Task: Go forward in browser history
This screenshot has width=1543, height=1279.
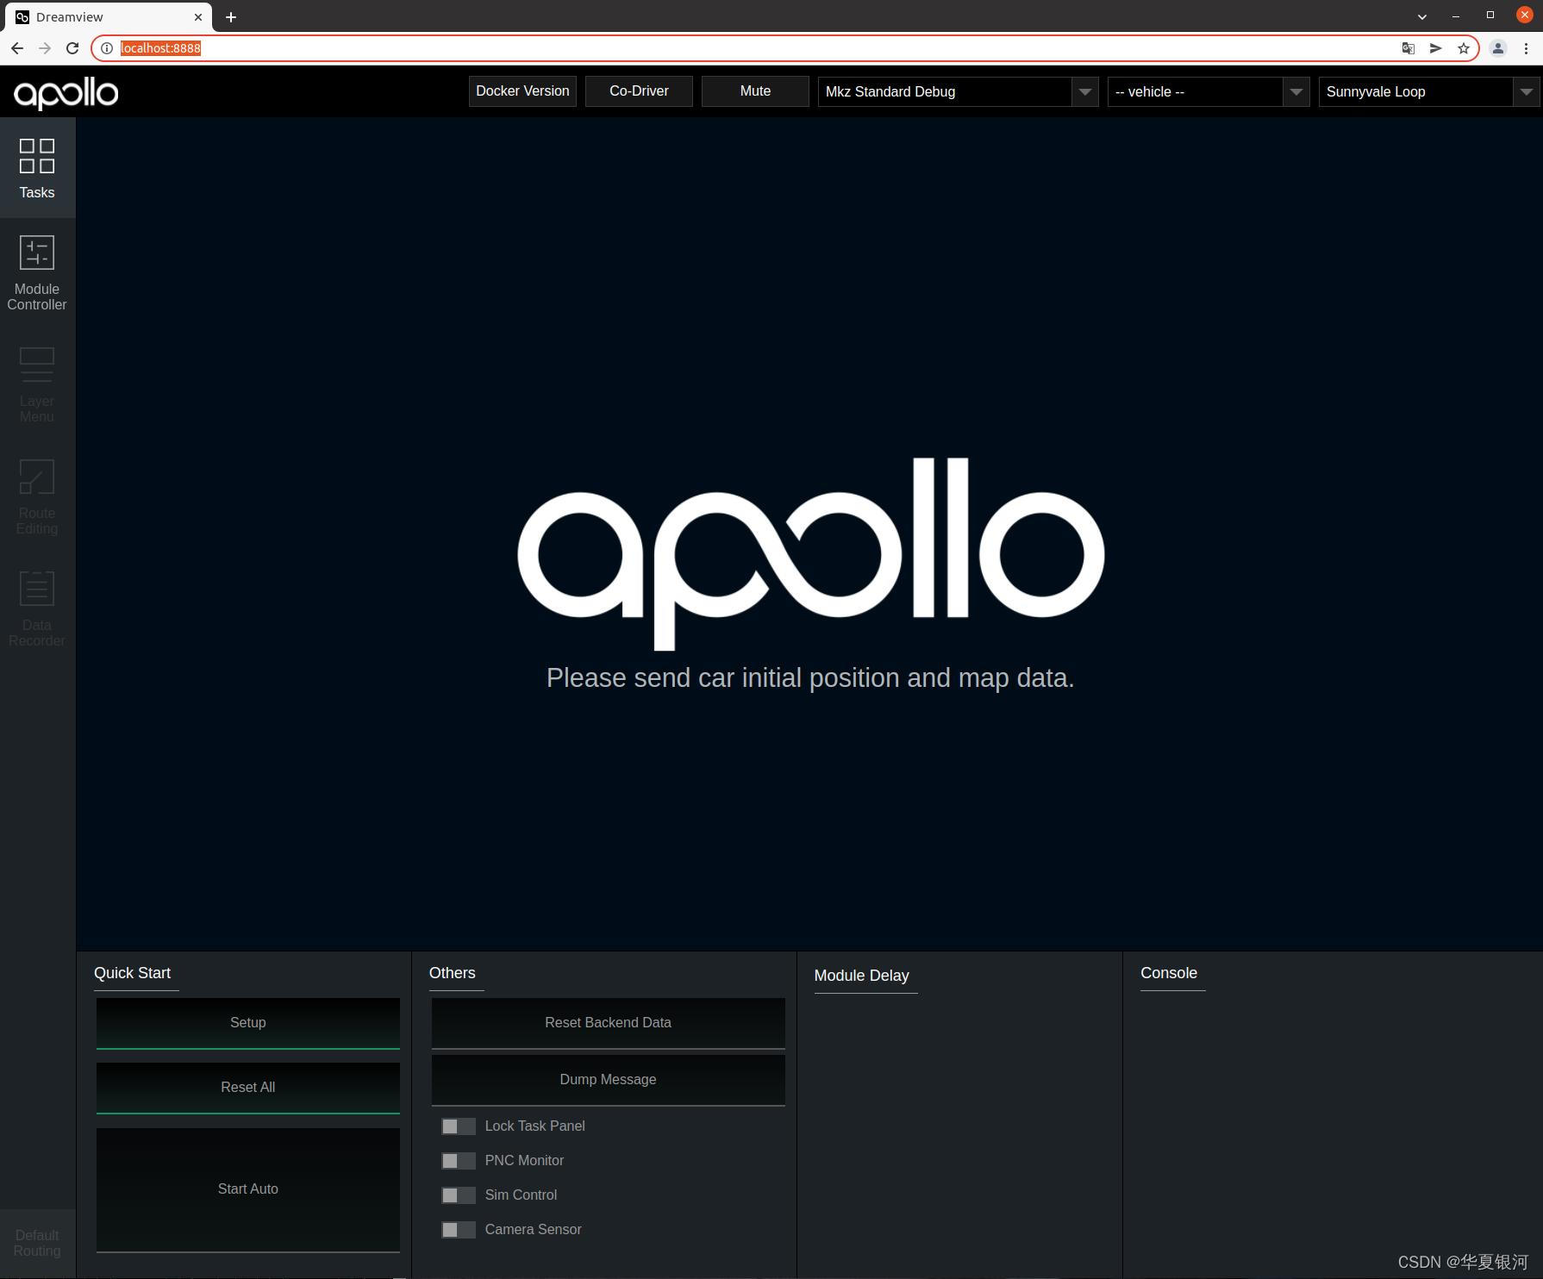Action: [x=45, y=48]
